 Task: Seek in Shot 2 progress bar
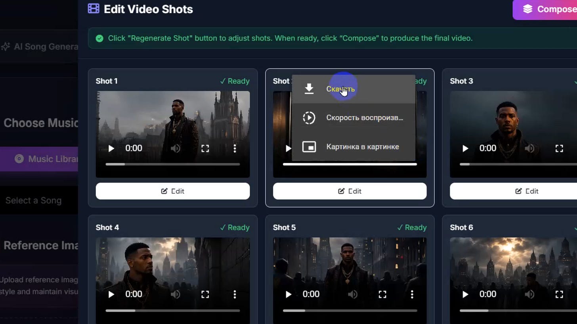(350, 164)
